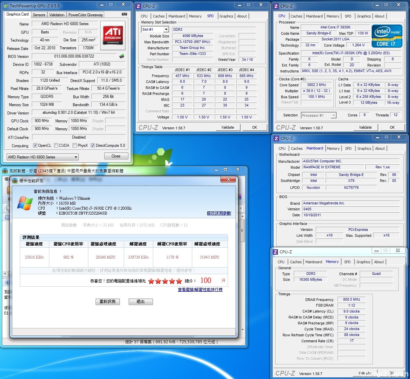This screenshot has height=379, width=410.
Task: Open the Slot #1 memory slot dropdown
Action: [x=155, y=29]
